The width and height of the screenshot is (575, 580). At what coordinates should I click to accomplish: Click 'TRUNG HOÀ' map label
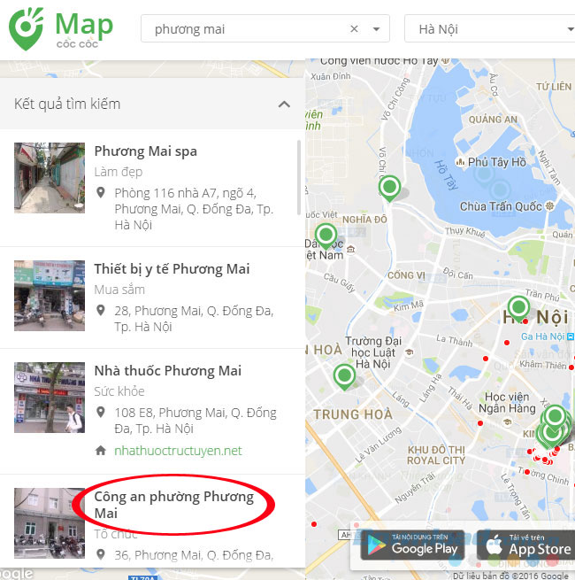(x=353, y=414)
